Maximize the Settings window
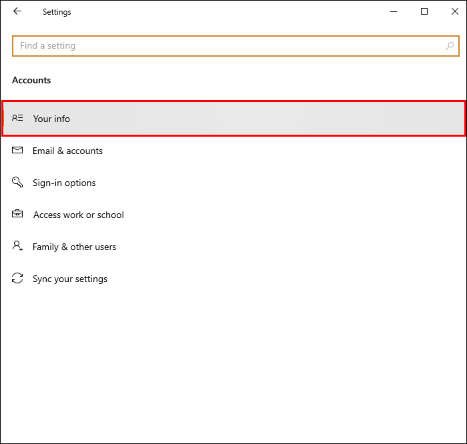The height and width of the screenshot is (444, 467). 424,11
